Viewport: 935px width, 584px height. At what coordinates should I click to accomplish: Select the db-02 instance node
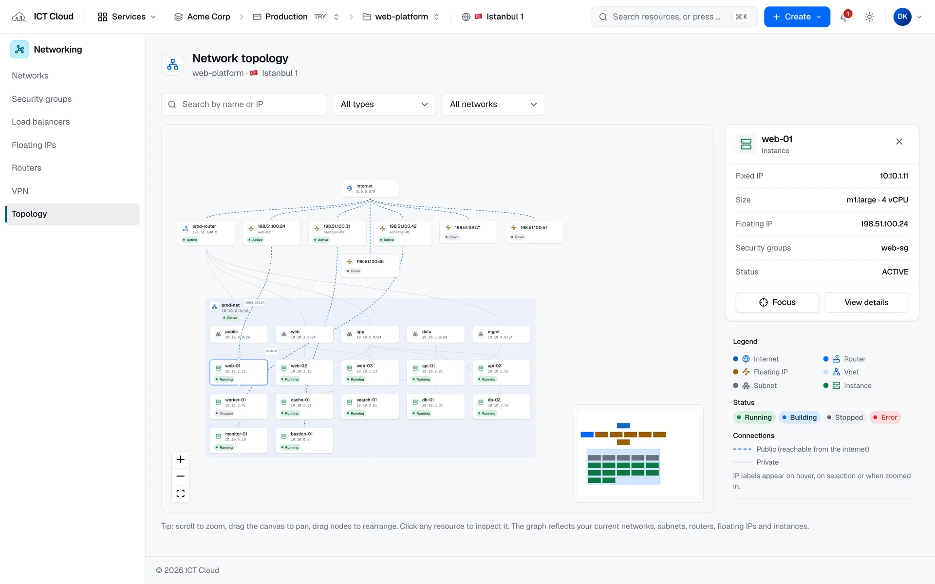click(501, 406)
